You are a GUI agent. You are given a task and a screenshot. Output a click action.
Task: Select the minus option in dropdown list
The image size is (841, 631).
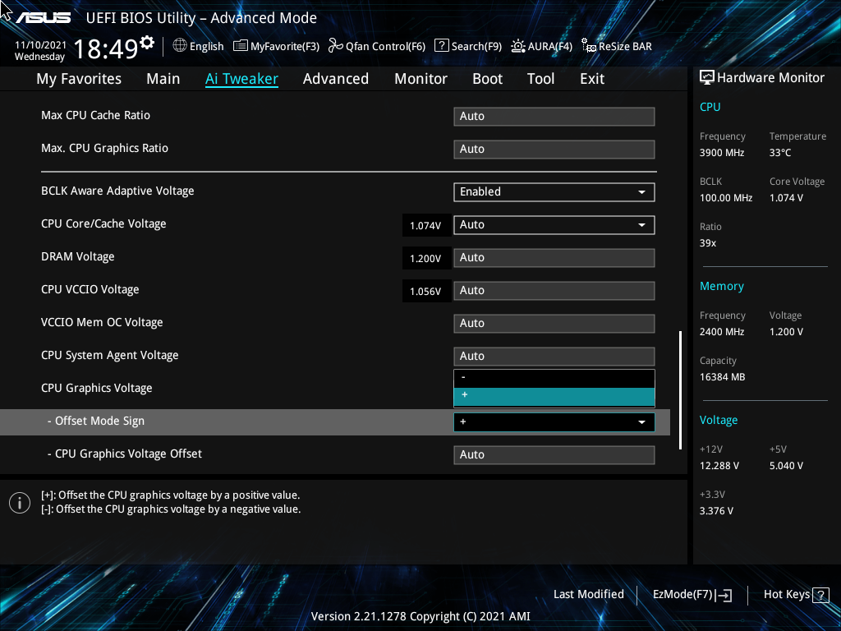(x=554, y=378)
